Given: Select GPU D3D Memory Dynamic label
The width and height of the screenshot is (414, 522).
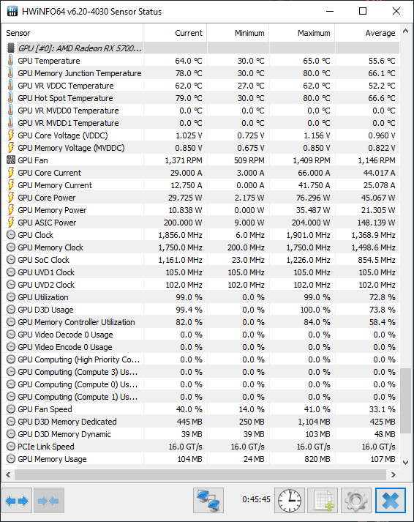Looking at the screenshot, I should point(64,434).
